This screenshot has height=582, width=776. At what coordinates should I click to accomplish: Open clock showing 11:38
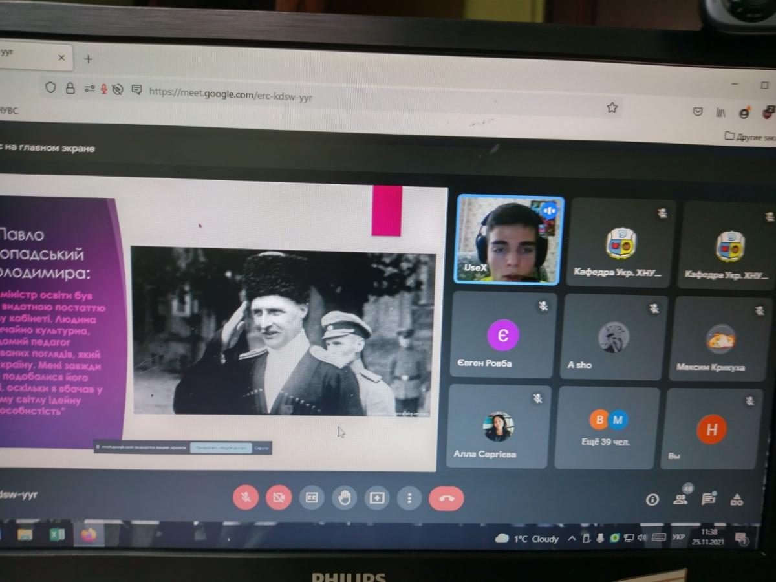[707, 537]
